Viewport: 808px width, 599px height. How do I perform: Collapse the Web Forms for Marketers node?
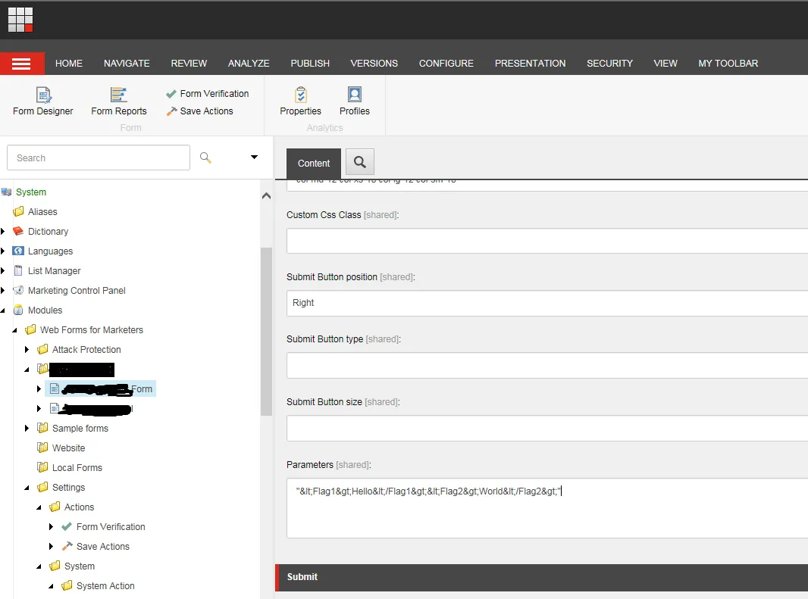pyautogui.click(x=14, y=330)
